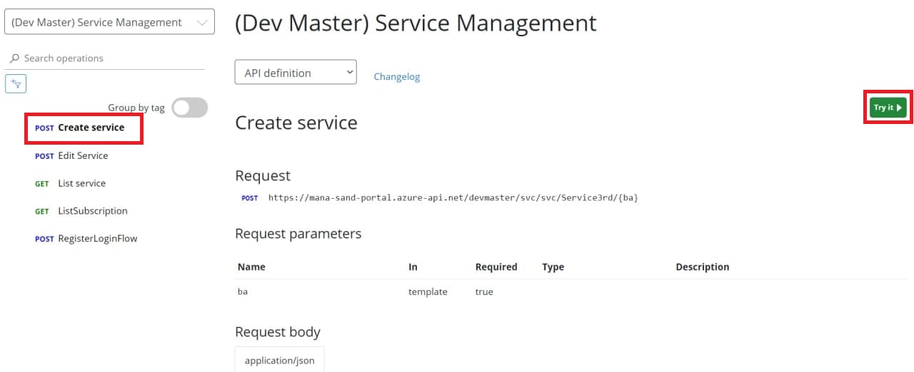Click the GET badge beside List service
The height and width of the screenshot is (372, 914).
(42, 184)
